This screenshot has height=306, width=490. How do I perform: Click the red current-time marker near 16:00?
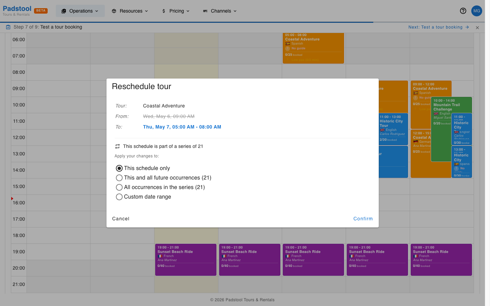coord(12,199)
